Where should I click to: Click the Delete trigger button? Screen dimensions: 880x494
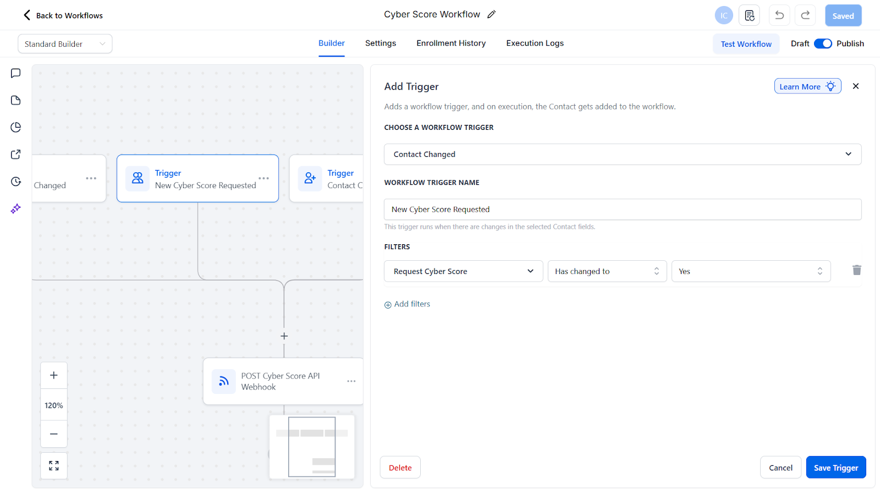click(x=400, y=468)
